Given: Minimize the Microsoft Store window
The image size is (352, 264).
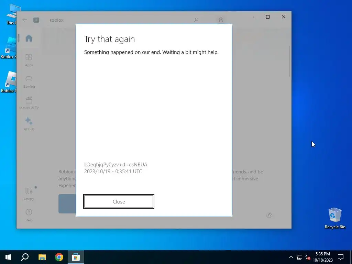Looking at the screenshot, I should click(252, 17).
